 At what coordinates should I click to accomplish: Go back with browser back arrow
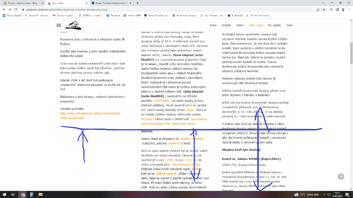4,10
